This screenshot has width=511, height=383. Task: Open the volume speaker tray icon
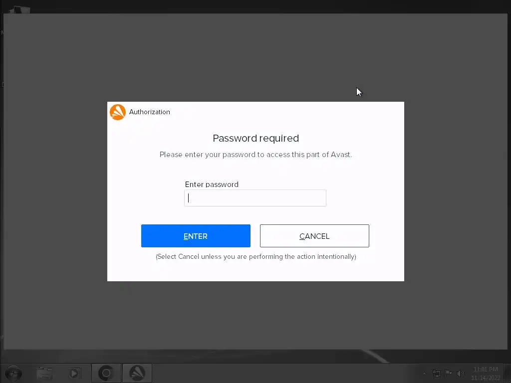tap(460, 374)
